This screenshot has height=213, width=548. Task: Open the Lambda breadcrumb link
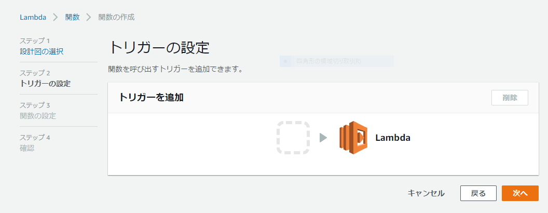33,17
